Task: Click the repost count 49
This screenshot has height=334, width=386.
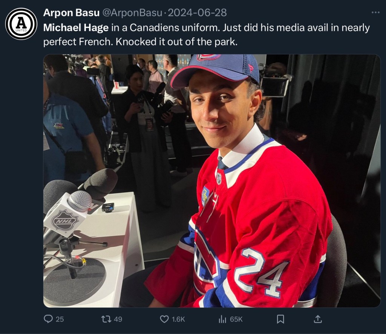Action: pos(118,319)
